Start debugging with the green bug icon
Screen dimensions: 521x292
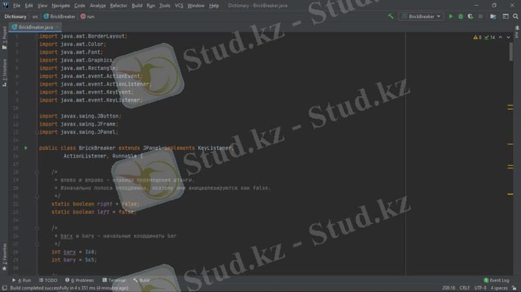click(x=460, y=16)
